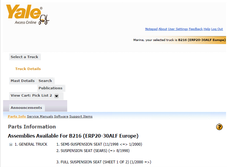This screenshot has width=227, height=167.
Task: Open User Settings
Action: [x=178, y=29]
